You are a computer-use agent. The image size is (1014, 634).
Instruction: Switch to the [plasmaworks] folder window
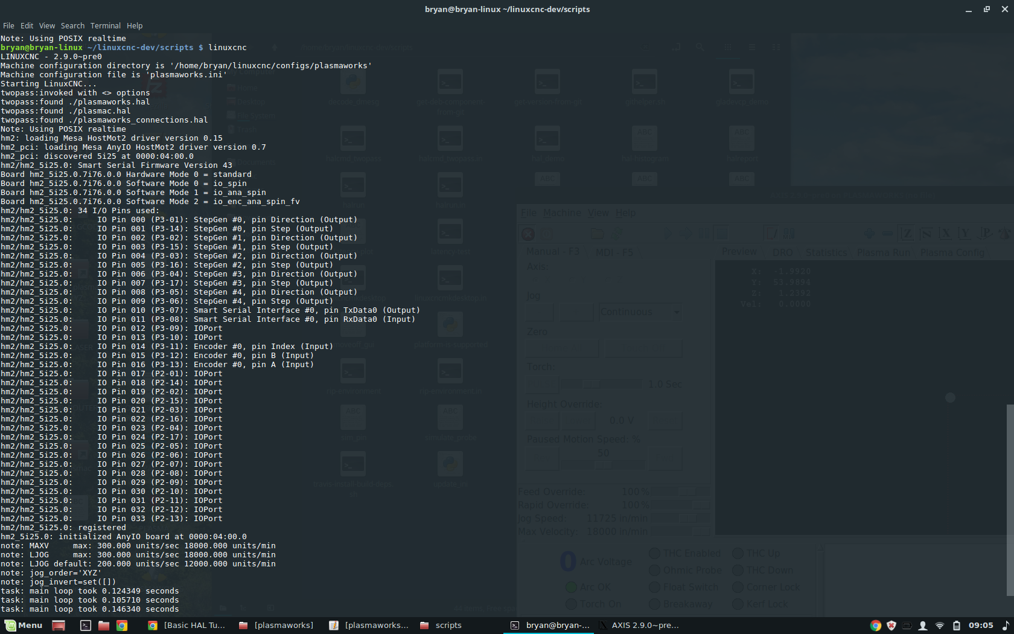(276, 626)
